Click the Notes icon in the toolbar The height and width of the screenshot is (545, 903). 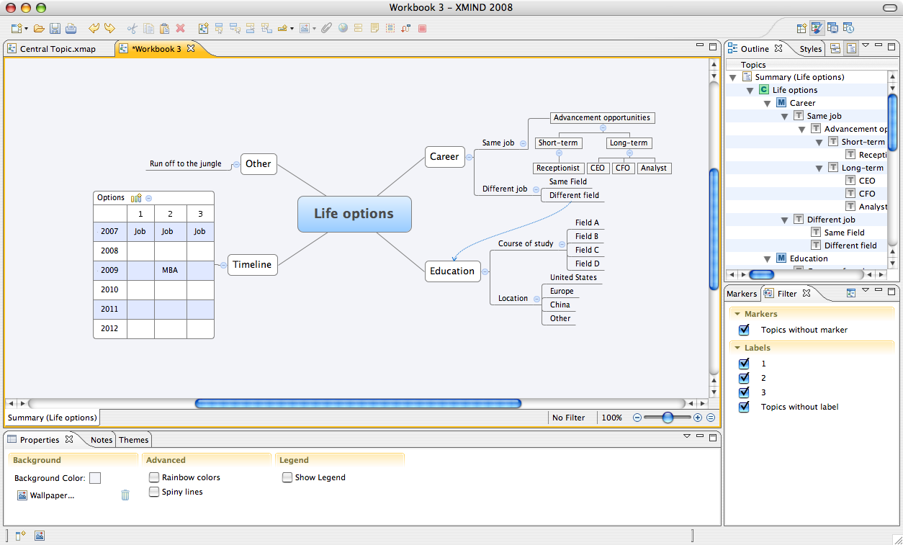coord(374,29)
